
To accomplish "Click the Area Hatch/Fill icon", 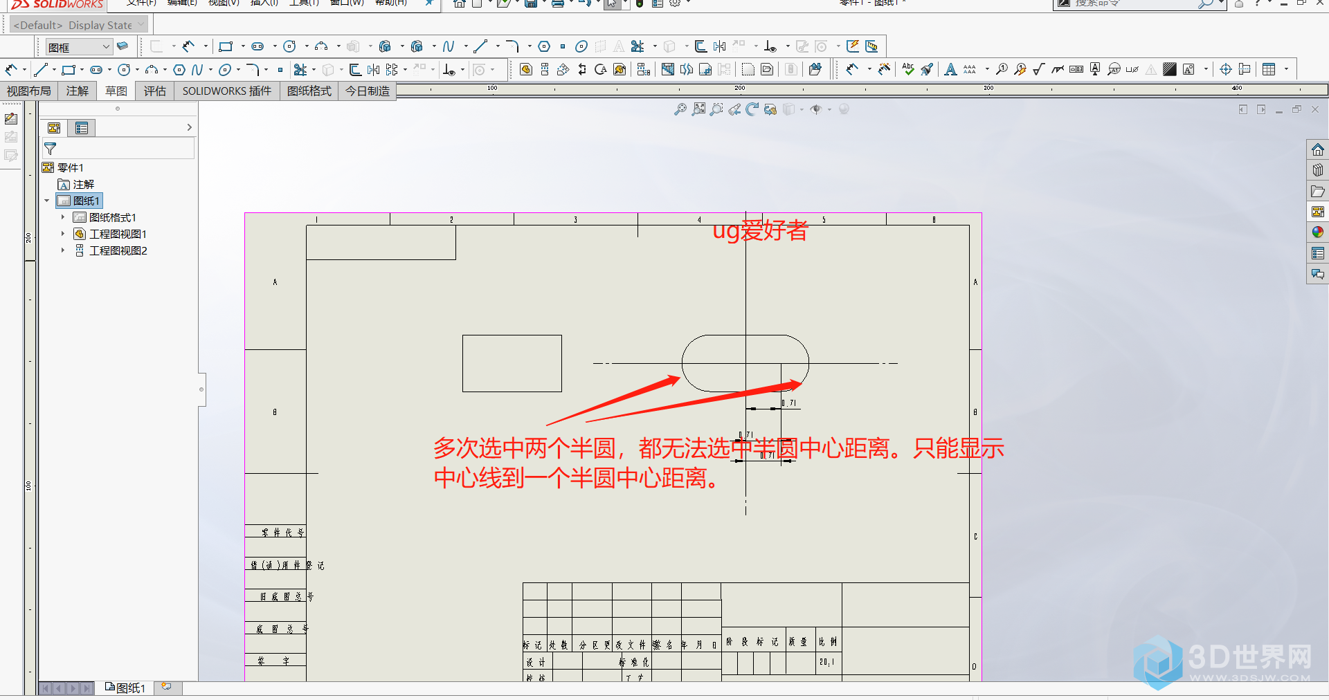I will (x=1170, y=69).
